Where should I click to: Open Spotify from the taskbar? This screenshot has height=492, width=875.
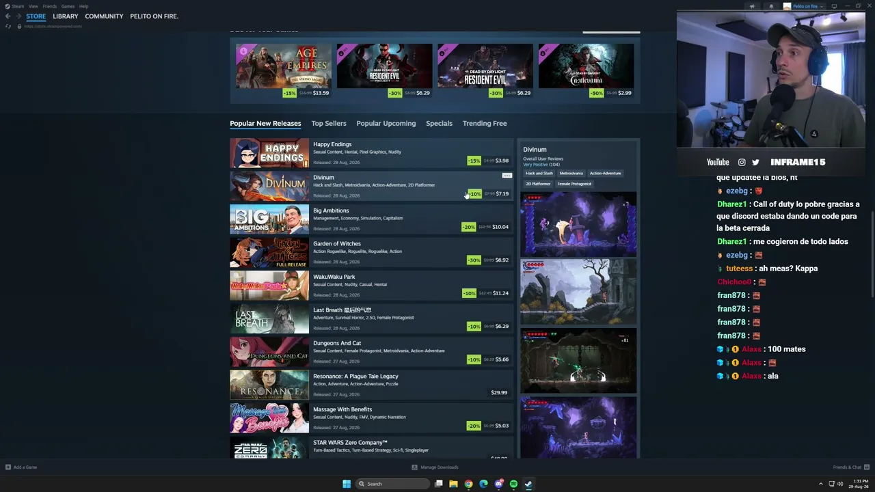[513, 484]
